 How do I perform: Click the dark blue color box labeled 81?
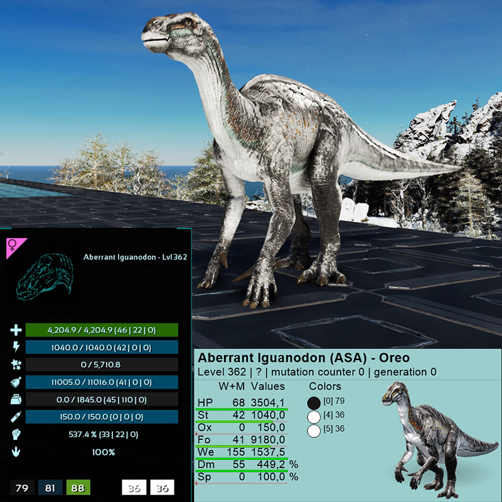50,488
